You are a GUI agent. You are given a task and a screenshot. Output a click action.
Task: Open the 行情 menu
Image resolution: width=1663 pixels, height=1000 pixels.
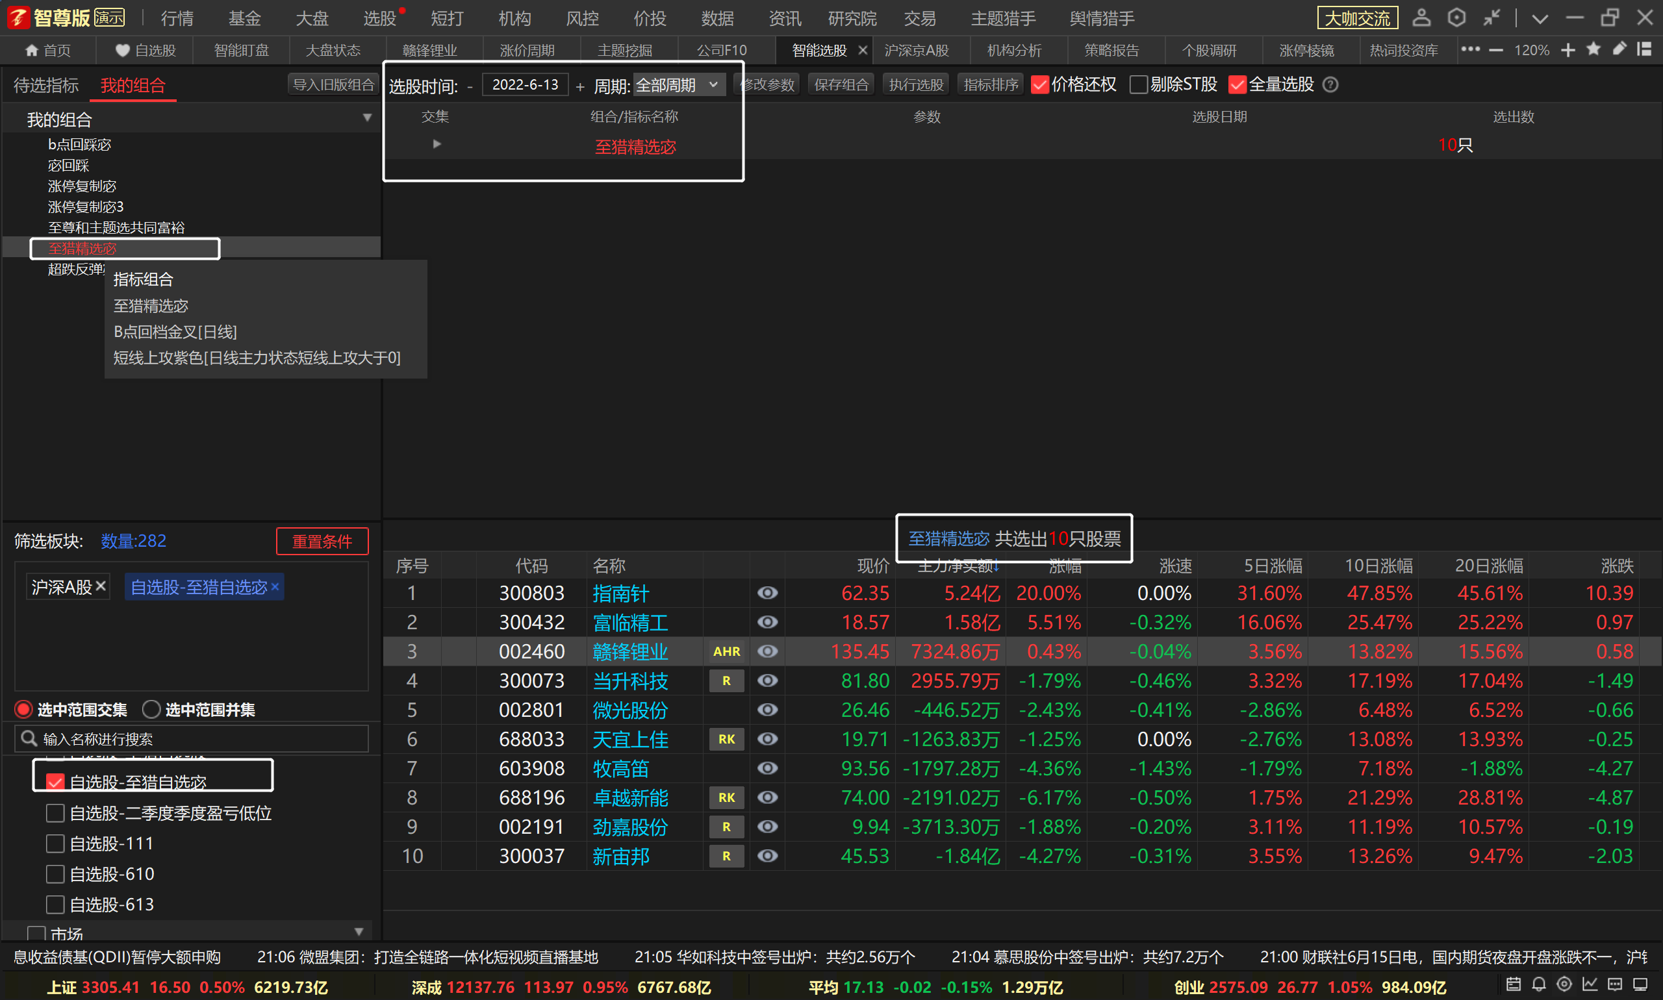[x=177, y=18]
